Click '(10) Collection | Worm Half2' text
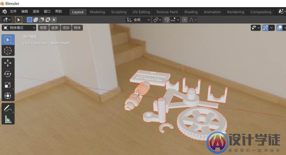Image resolution: width=286 pixels, height=155 pixels. pos(46,43)
